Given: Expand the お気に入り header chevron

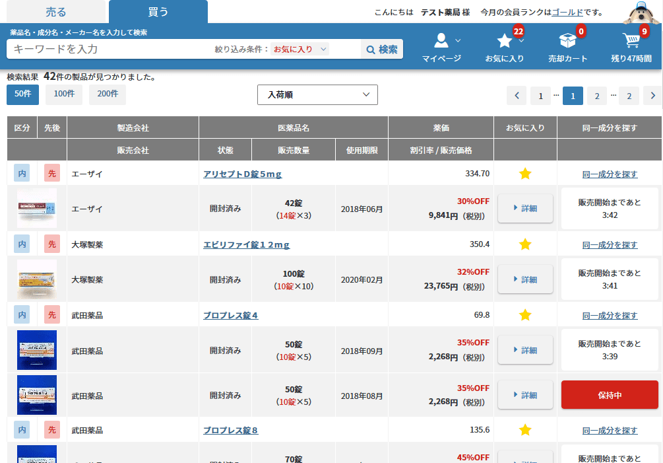Looking at the screenshot, I should pyautogui.click(x=521, y=41).
